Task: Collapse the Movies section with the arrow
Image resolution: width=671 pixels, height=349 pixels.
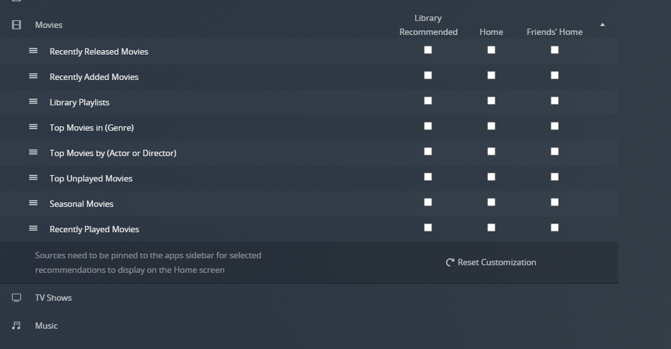Action: pos(603,25)
